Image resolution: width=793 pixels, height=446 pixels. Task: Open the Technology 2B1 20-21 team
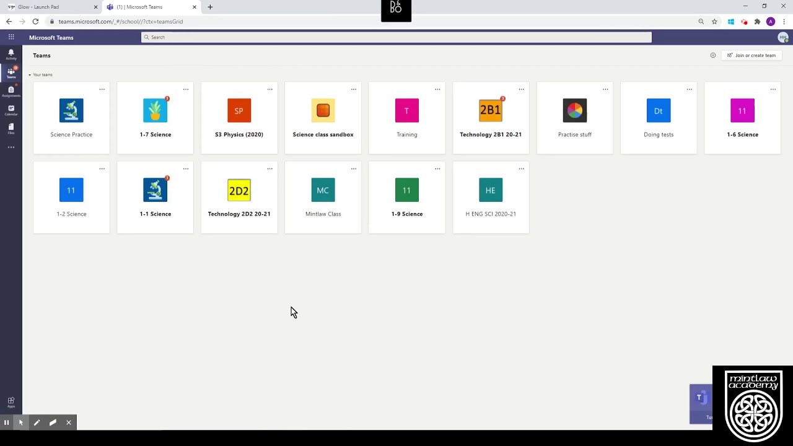pyautogui.click(x=491, y=118)
